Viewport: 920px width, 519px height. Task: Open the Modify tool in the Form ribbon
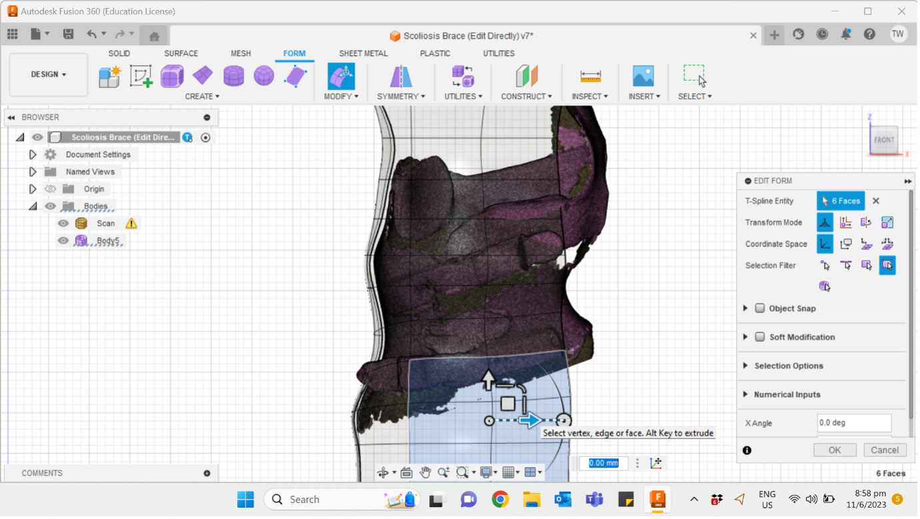(x=341, y=76)
